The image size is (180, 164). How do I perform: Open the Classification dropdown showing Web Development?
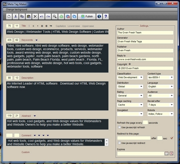pos(130,78)
